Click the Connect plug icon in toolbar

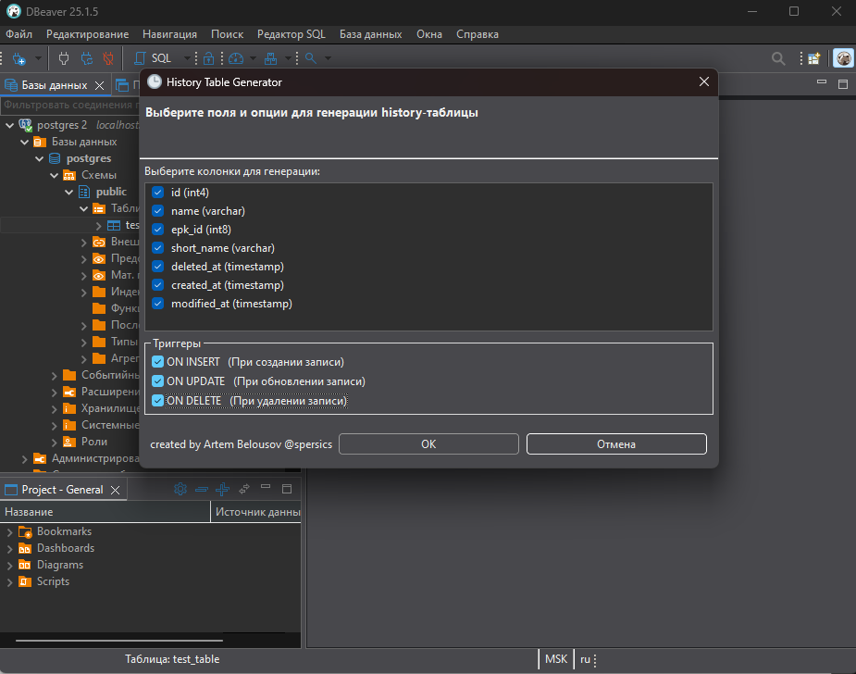[x=64, y=58]
